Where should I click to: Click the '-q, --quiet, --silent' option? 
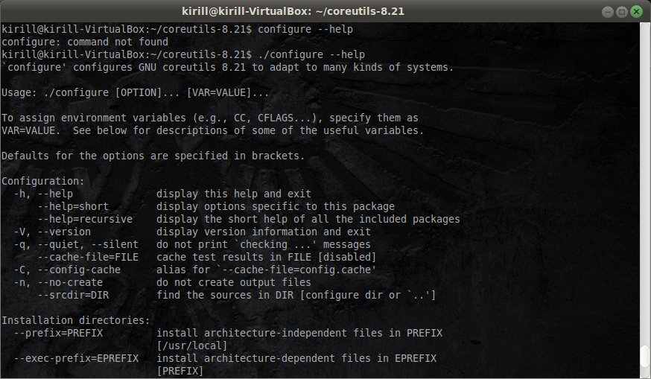pos(76,244)
